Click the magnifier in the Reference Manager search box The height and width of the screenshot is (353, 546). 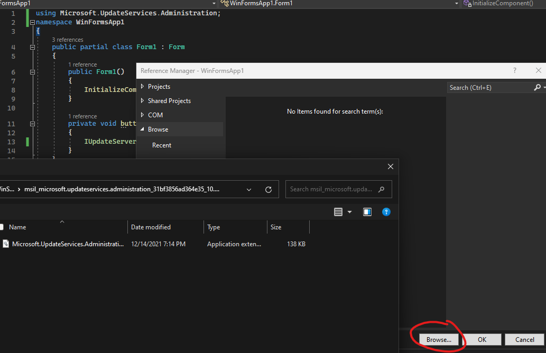536,87
